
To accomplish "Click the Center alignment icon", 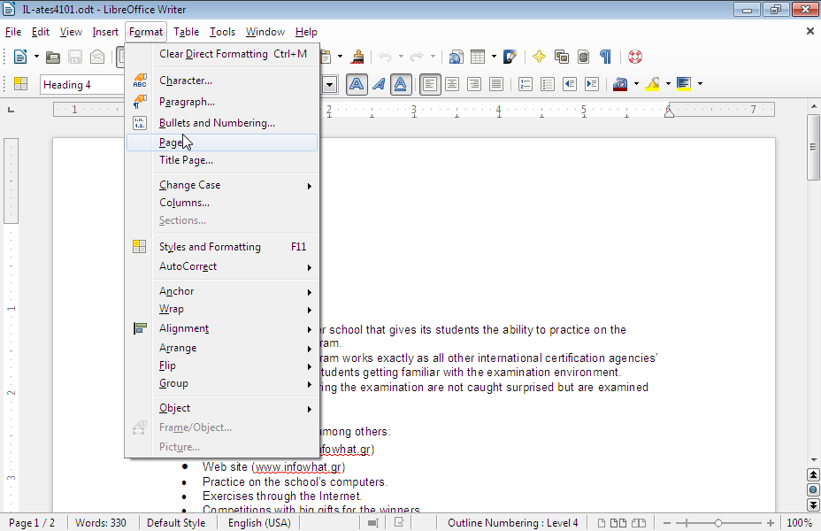I will point(452,85).
